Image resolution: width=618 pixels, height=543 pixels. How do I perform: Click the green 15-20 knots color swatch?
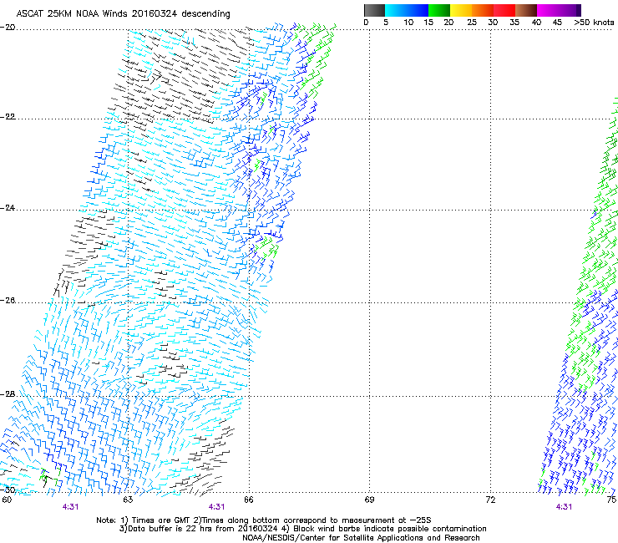pyautogui.click(x=439, y=10)
